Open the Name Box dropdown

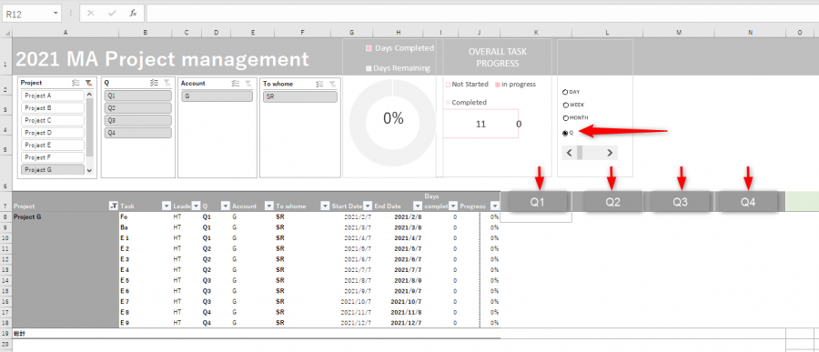pos(56,14)
